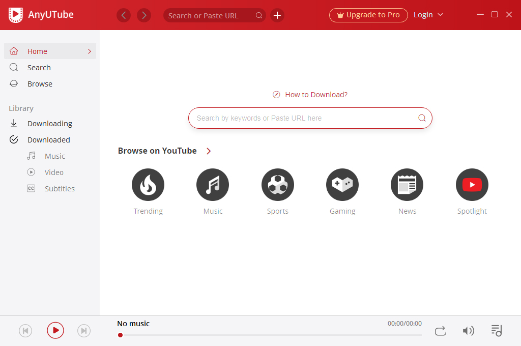
Task: Open the Music note category icon
Action: pyautogui.click(x=213, y=185)
